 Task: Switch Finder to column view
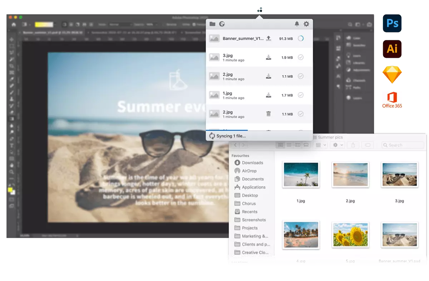click(297, 145)
